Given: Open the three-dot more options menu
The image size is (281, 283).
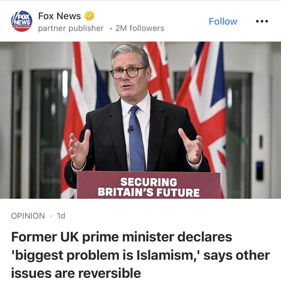Looking at the screenshot, I should (262, 21).
